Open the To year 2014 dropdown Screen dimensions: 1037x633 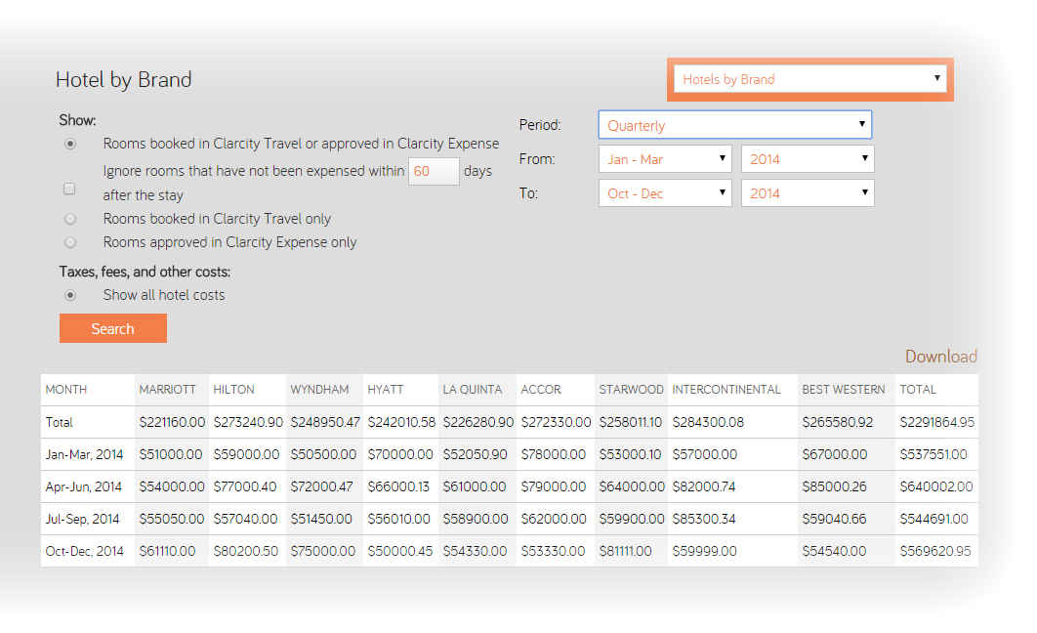[x=808, y=193]
